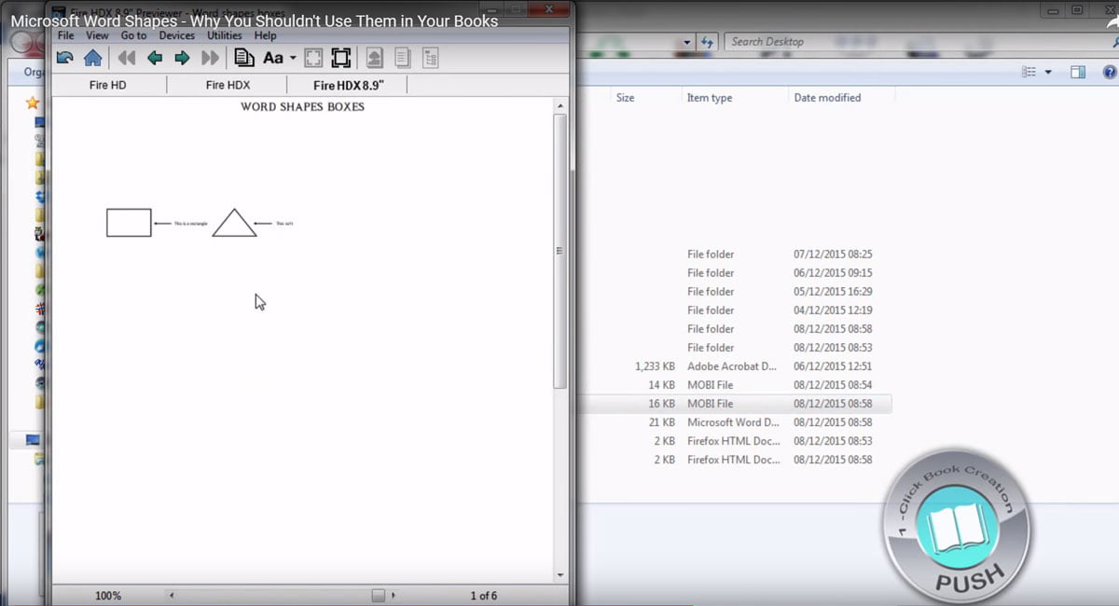This screenshot has width=1119, height=606.
Task: Click the 'WORD SHAPES BOXES' heading
Action: click(302, 107)
